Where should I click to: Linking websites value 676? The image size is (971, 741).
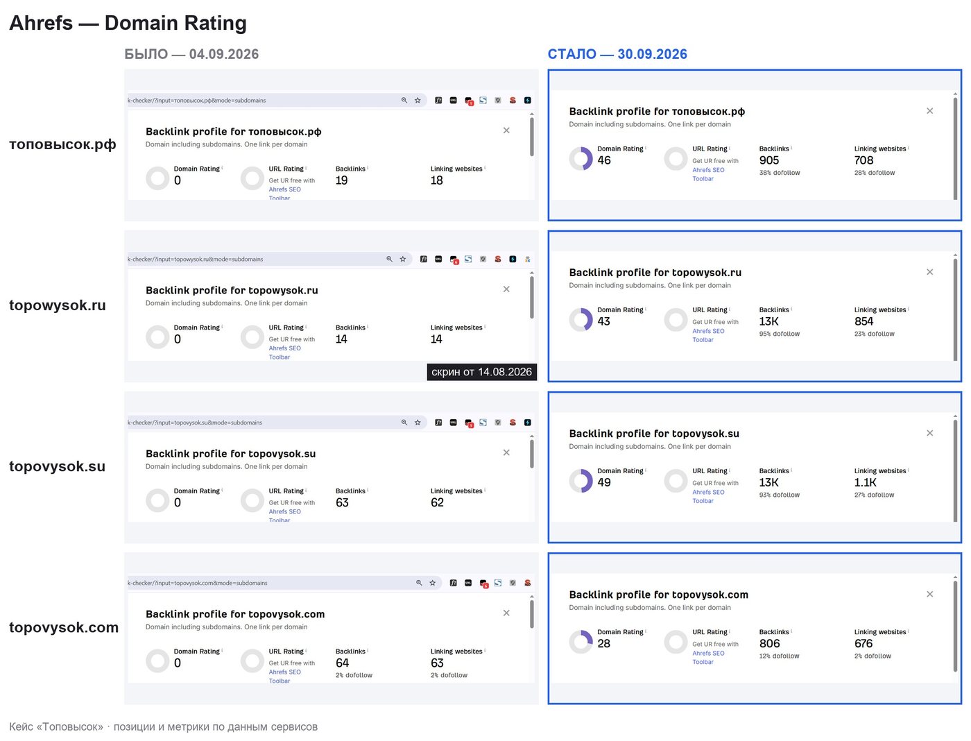(863, 643)
